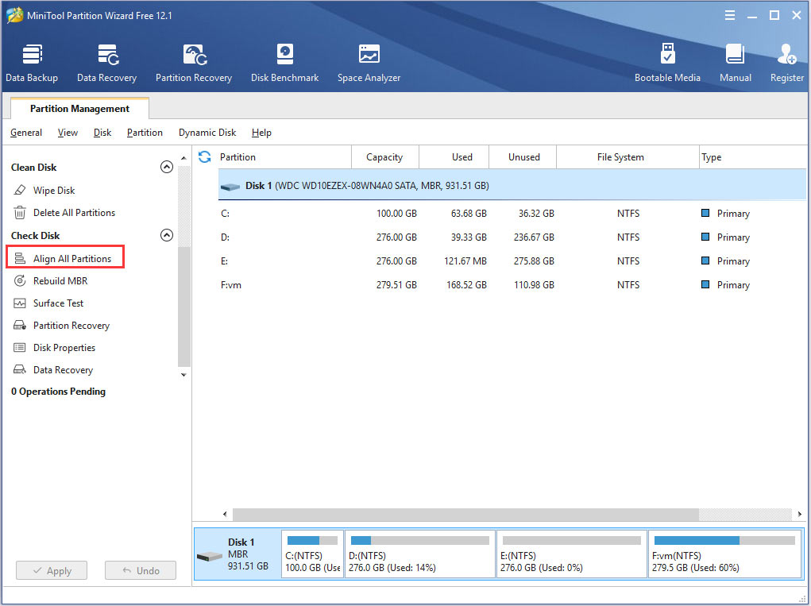Open the View menu
811x606 pixels.
click(68, 133)
